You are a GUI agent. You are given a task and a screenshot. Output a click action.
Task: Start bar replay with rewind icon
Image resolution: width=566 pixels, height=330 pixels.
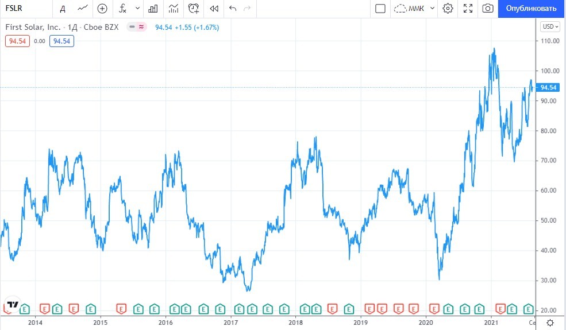(x=214, y=9)
